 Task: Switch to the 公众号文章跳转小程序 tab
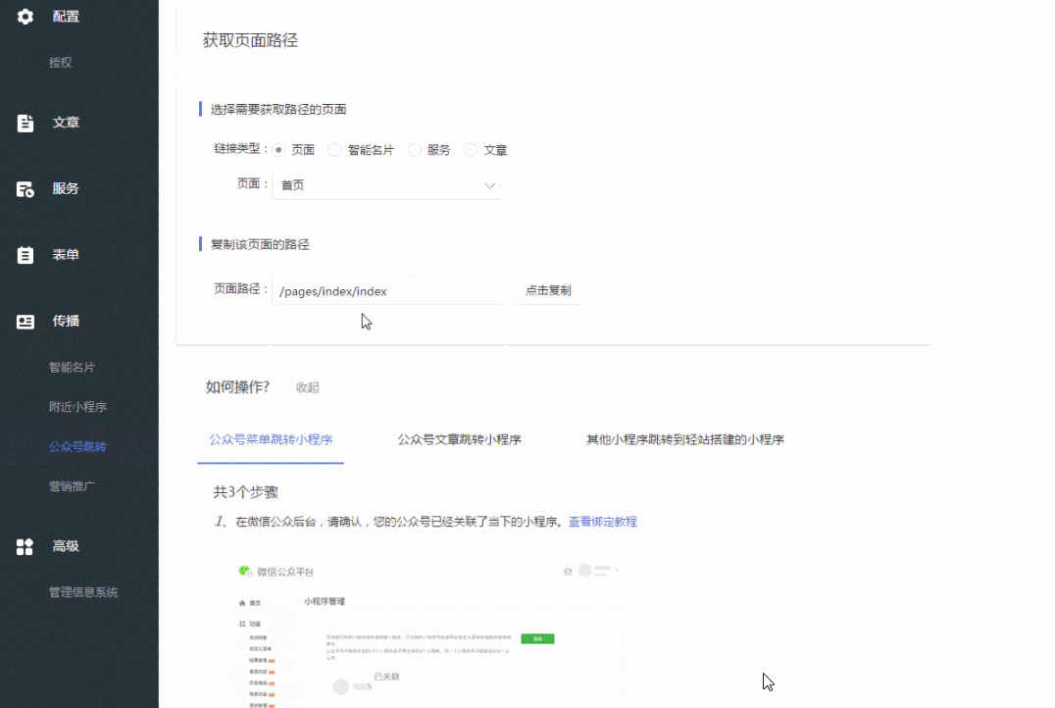[459, 439]
